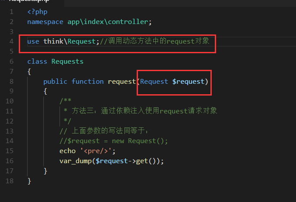Click the Request type hint in parameters
This screenshot has width=296, height=202.
coord(154,82)
